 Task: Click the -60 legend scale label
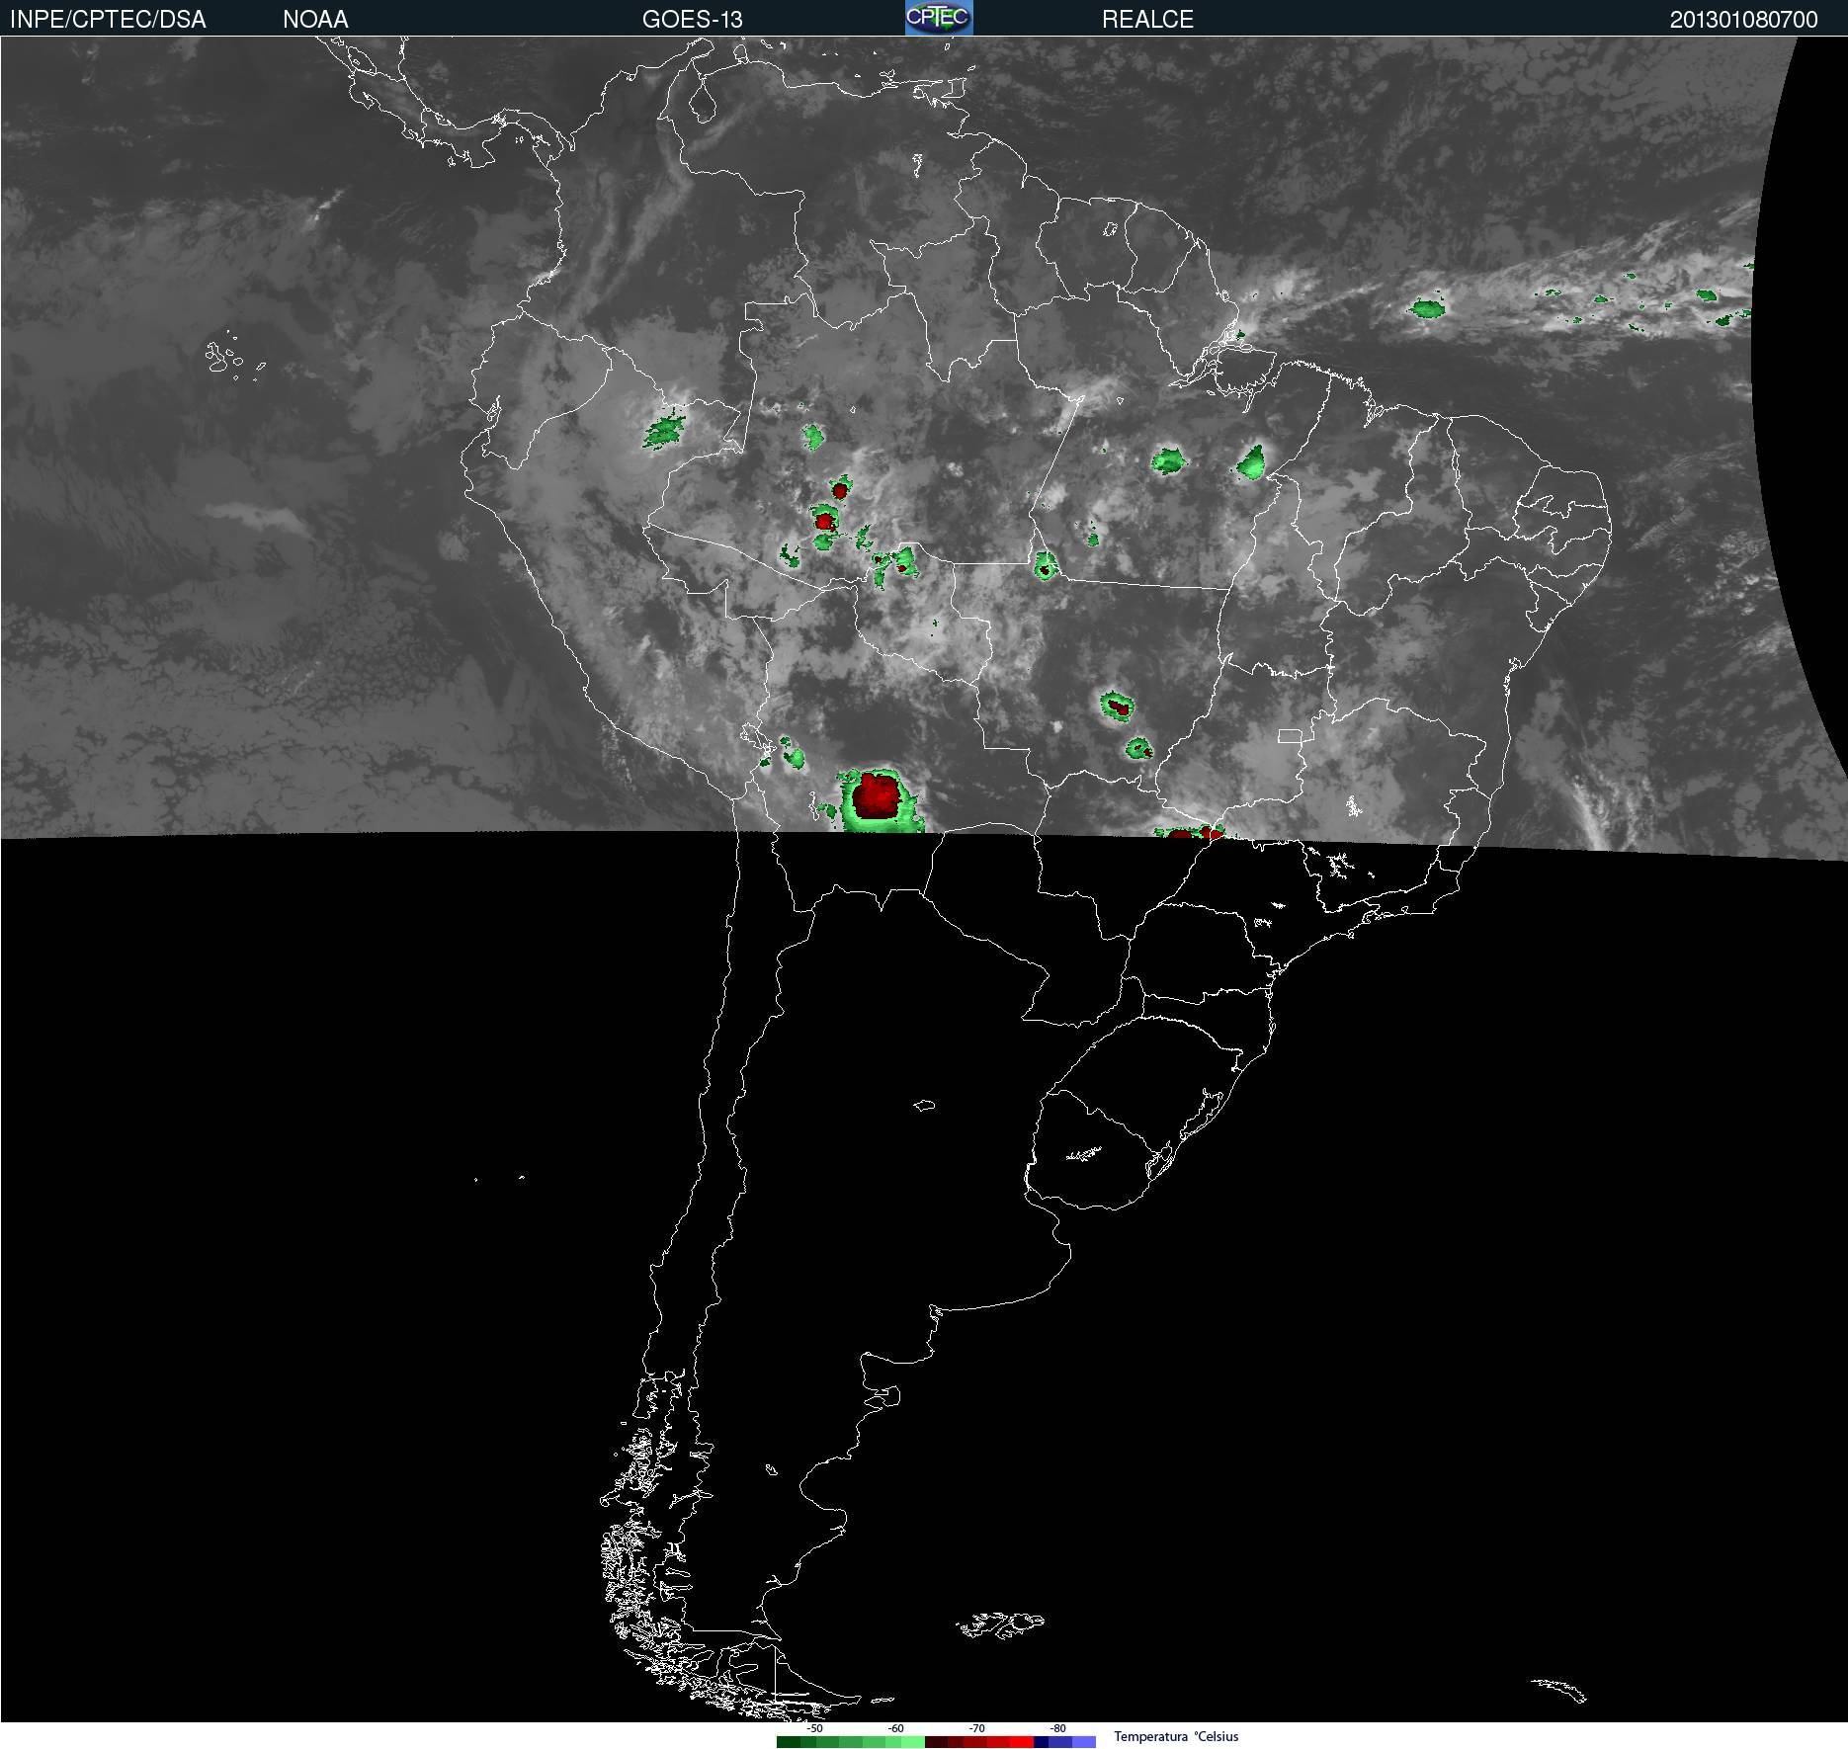[895, 1728]
